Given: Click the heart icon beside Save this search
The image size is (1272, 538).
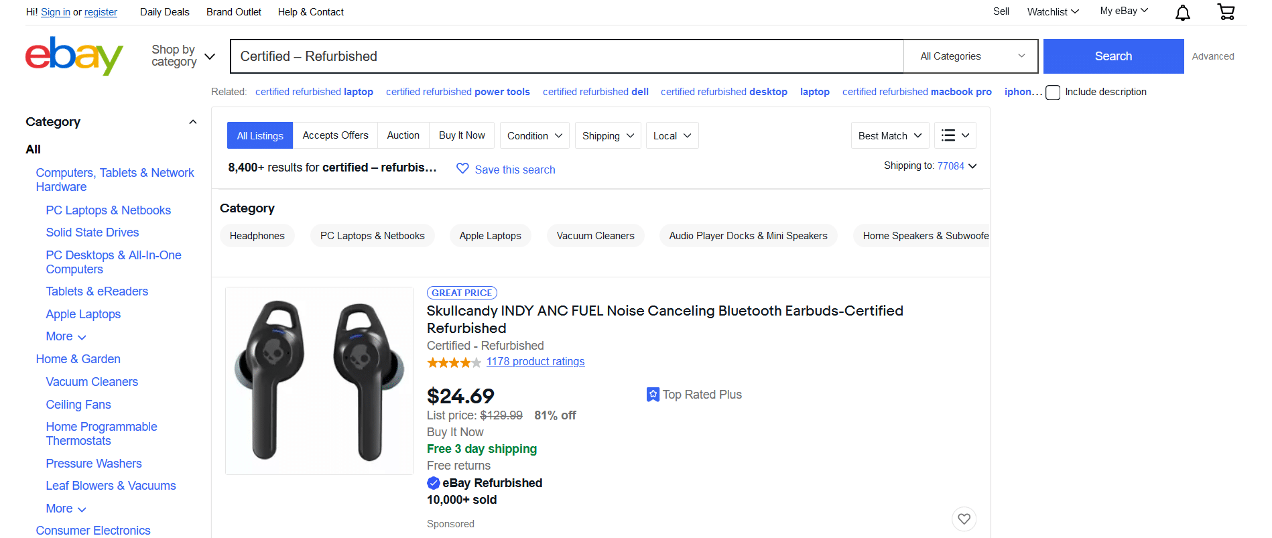Looking at the screenshot, I should 462,169.
